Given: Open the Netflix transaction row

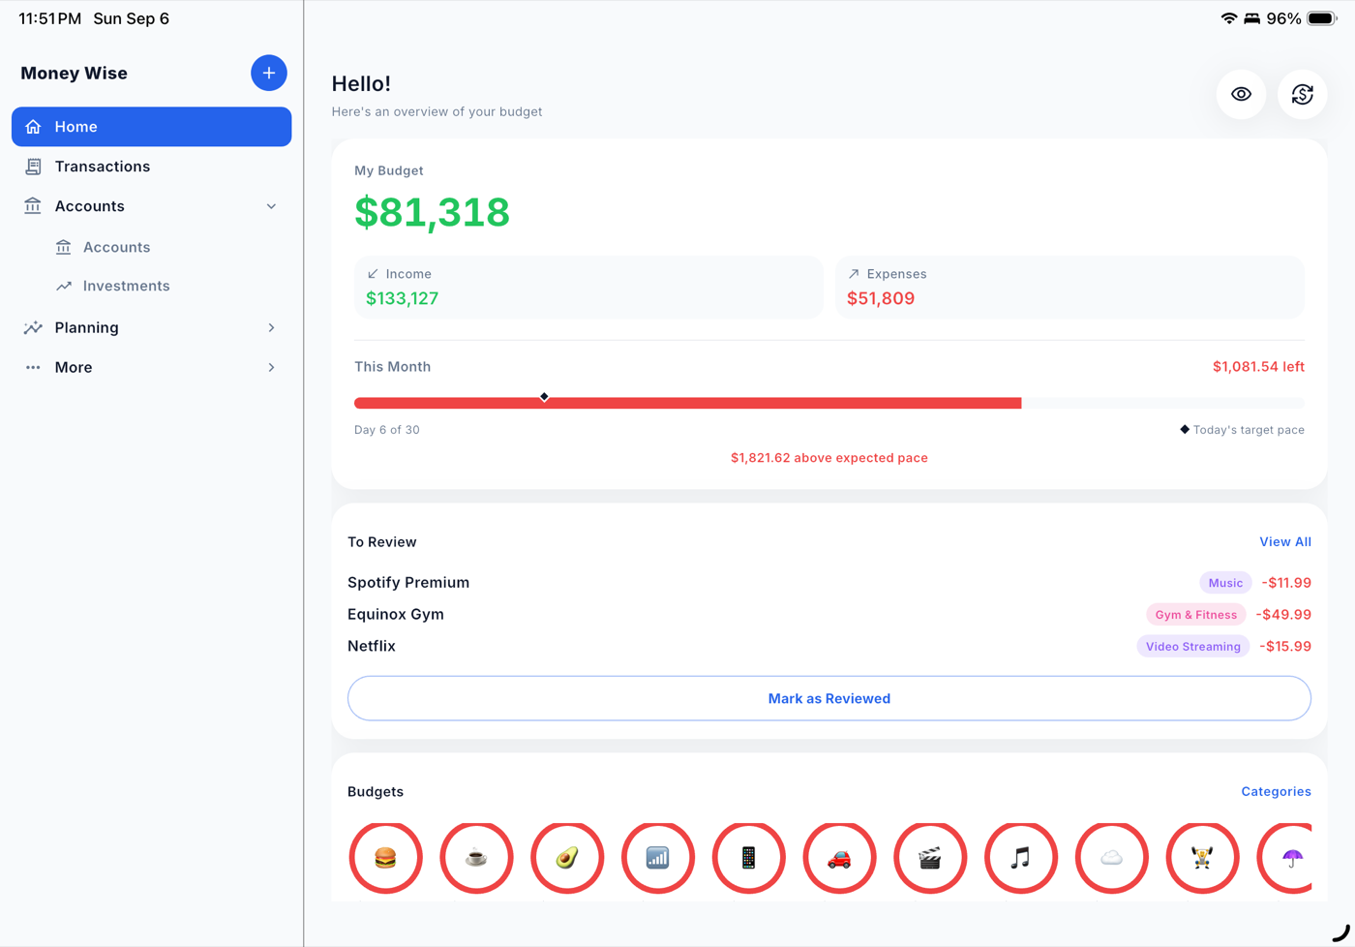Looking at the screenshot, I should click(829, 646).
